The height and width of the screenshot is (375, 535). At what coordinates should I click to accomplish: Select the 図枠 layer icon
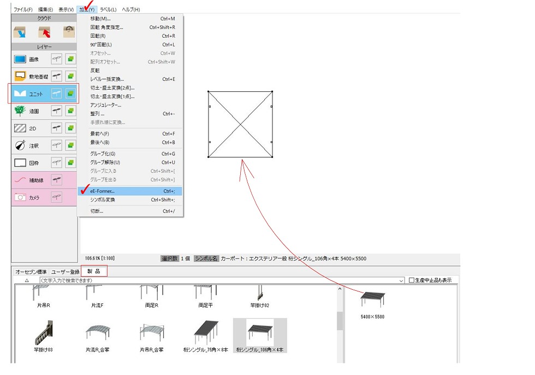20,162
